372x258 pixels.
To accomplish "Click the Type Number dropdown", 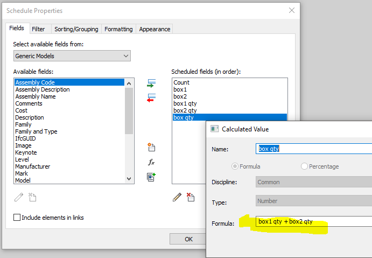I will point(314,201).
